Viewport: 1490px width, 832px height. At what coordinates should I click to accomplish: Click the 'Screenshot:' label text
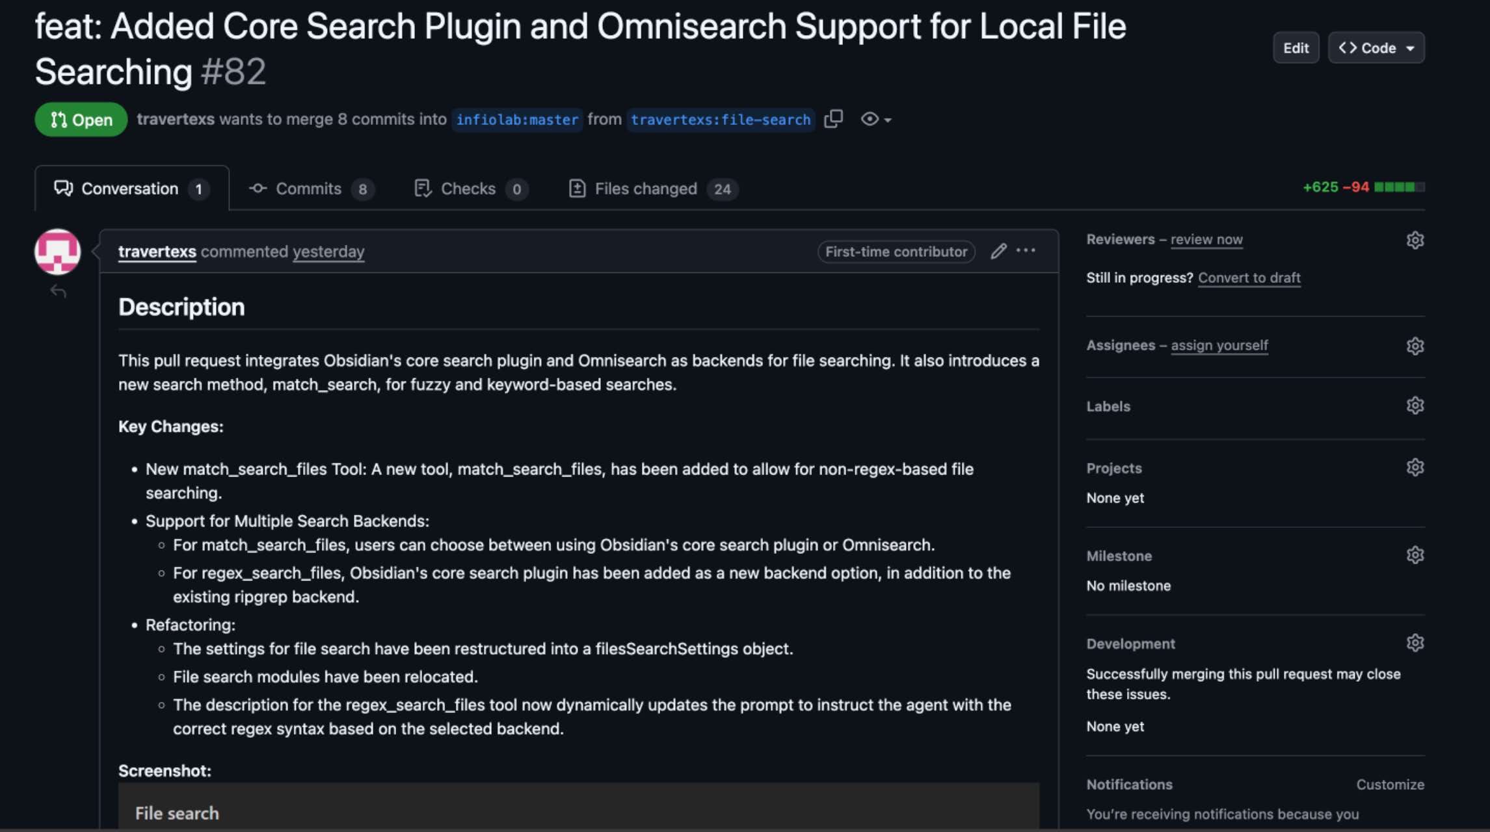coord(165,771)
